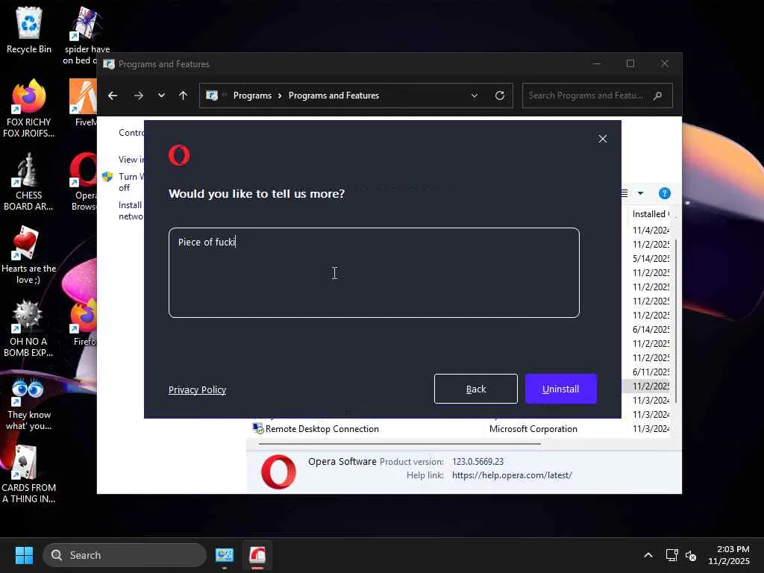Screen dimensions: 764x573
Task: Open Programs and Features help icon
Action: [x=664, y=193]
